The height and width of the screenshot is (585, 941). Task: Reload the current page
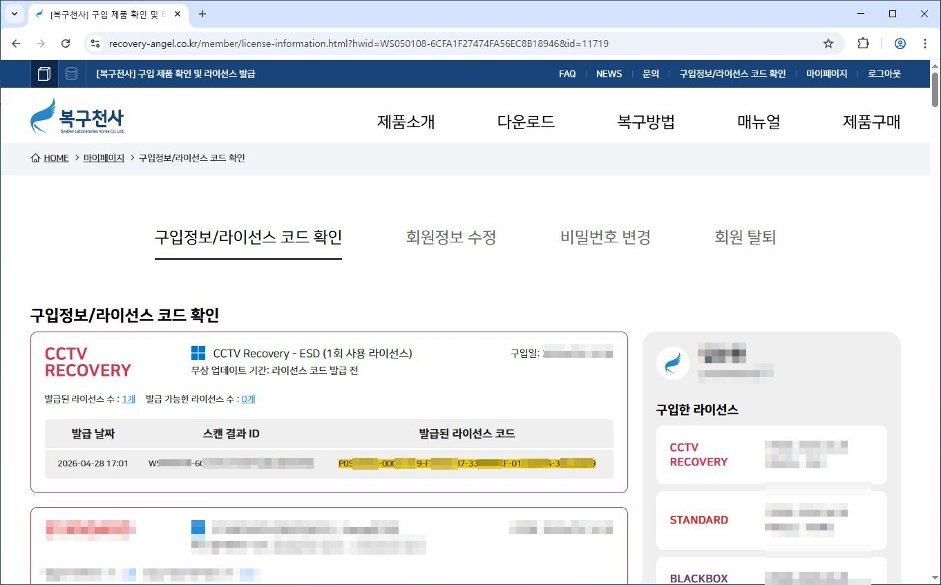(x=66, y=44)
